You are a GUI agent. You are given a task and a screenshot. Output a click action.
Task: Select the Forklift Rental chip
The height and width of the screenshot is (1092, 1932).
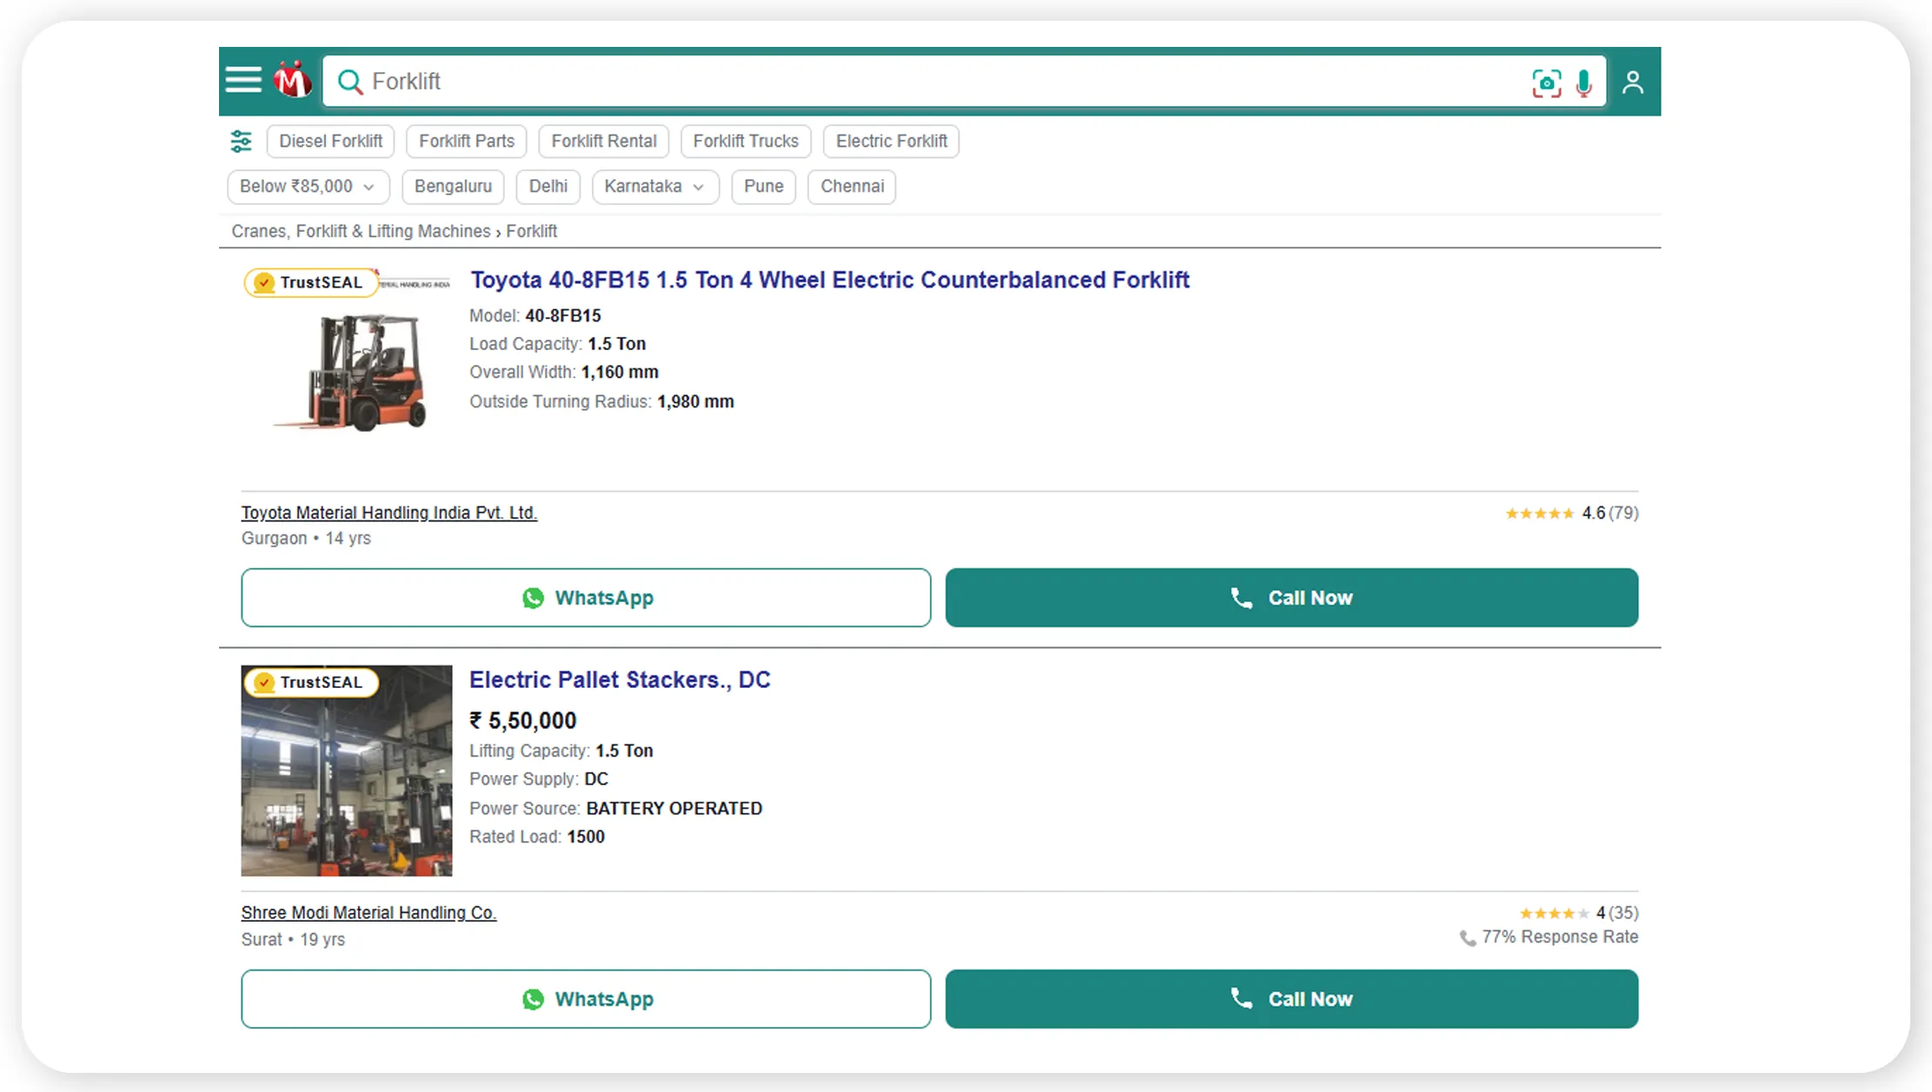click(x=604, y=141)
